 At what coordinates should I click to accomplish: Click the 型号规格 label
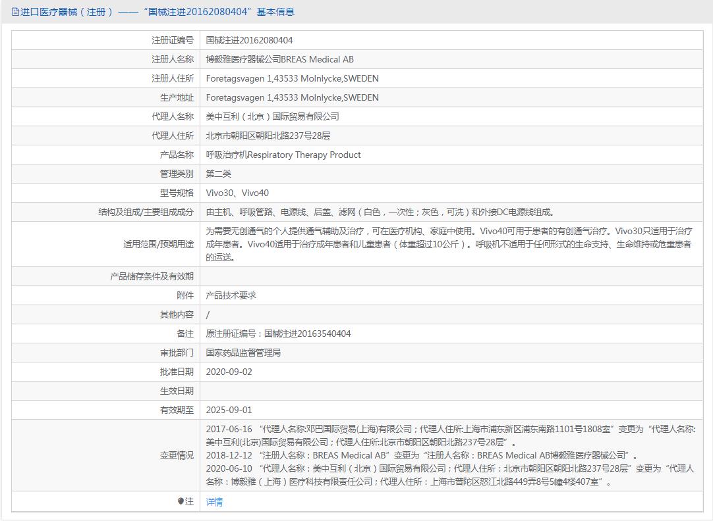click(177, 193)
